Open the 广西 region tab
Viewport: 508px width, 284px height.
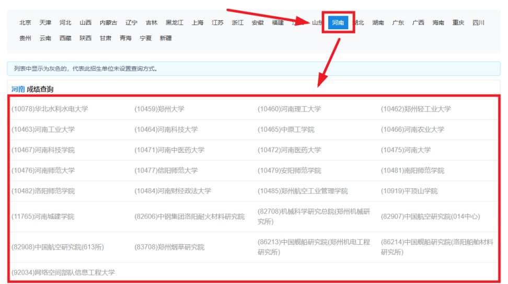(x=419, y=22)
